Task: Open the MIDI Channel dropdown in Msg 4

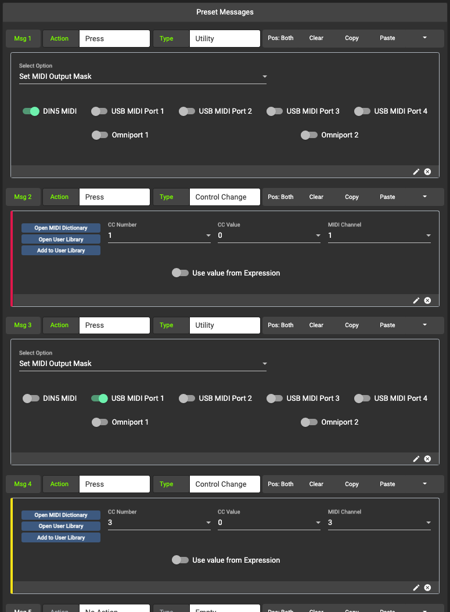Action: pos(379,523)
